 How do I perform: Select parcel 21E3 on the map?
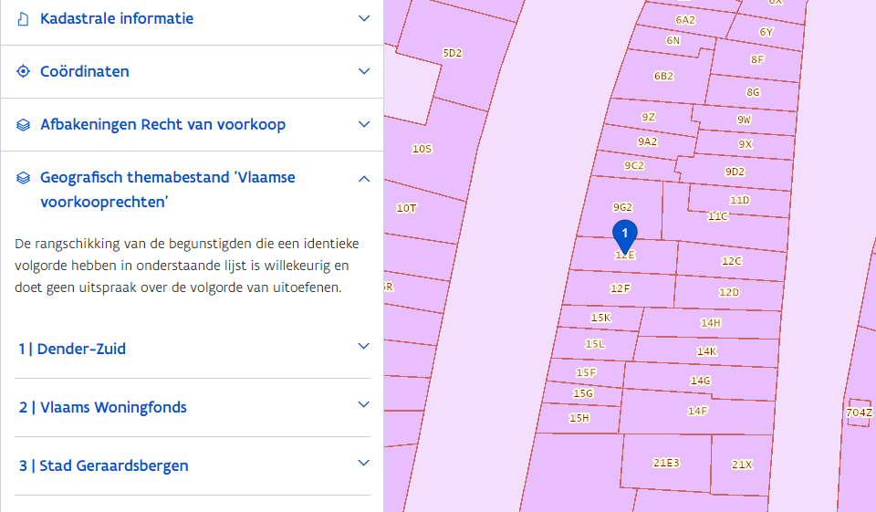click(666, 463)
